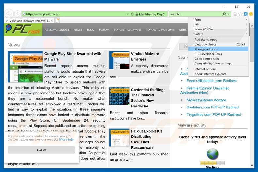
Task: Expand search provider dropdown arrow
Action: tap(228, 14)
